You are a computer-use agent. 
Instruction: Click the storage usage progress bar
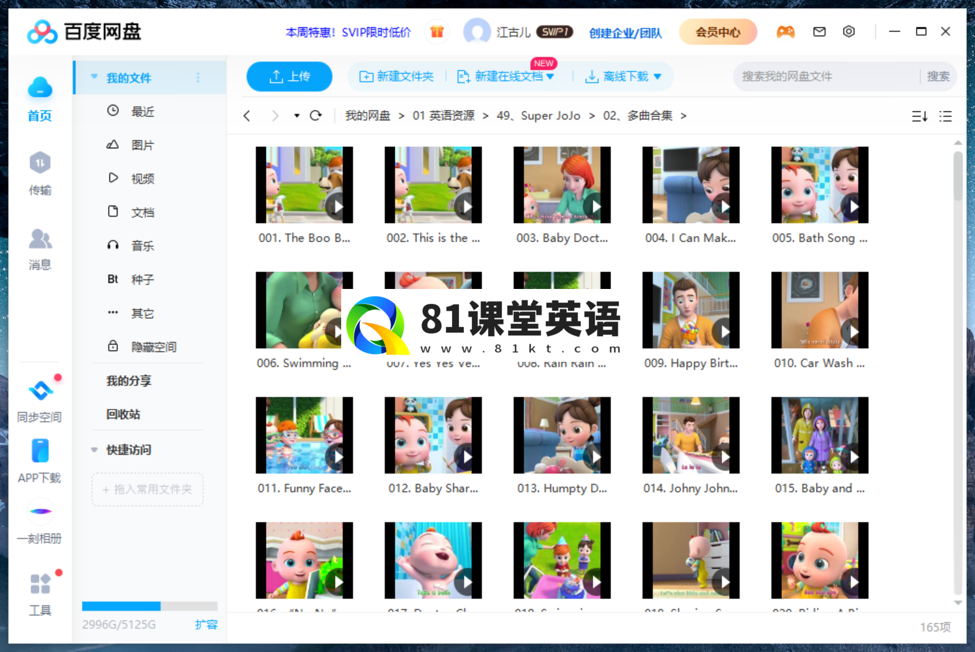[149, 606]
